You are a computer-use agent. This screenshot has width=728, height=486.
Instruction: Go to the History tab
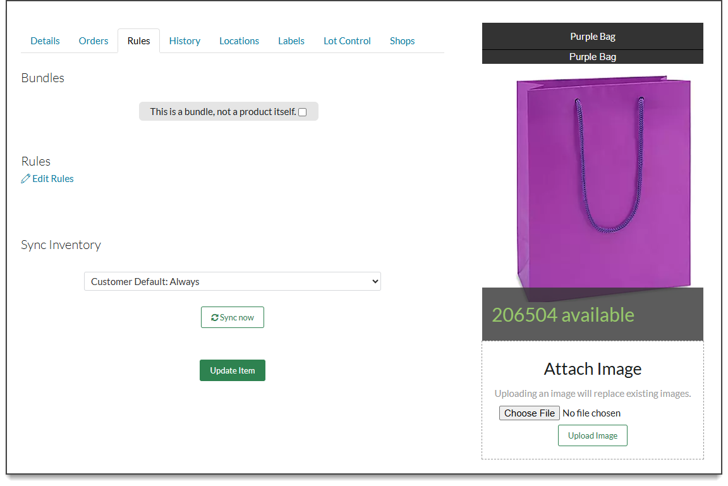pyautogui.click(x=185, y=41)
